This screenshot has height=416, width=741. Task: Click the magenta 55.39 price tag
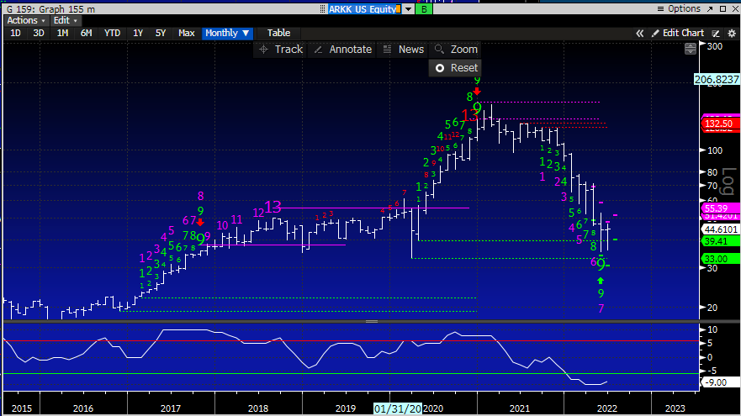[x=719, y=208]
